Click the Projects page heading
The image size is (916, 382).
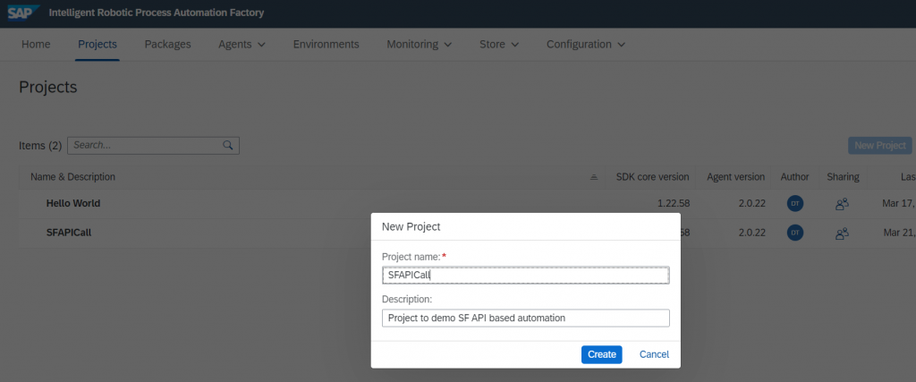(x=48, y=87)
